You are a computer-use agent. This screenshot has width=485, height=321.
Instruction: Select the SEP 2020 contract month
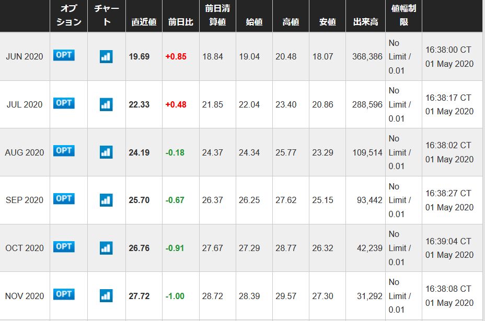(x=25, y=200)
